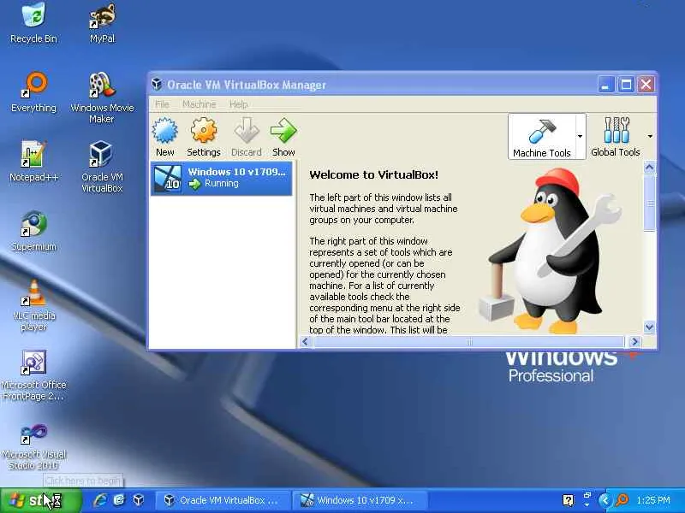Viewport: 685px width, 513px height.
Task: Open the Machine menu
Action: (200, 104)
